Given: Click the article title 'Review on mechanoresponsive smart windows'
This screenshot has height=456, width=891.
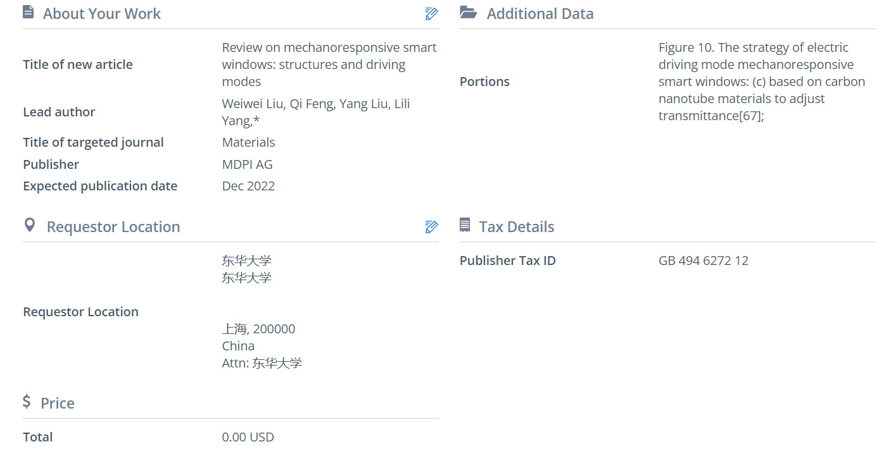Looking at the screenshot, I should (x=329, y=65).
